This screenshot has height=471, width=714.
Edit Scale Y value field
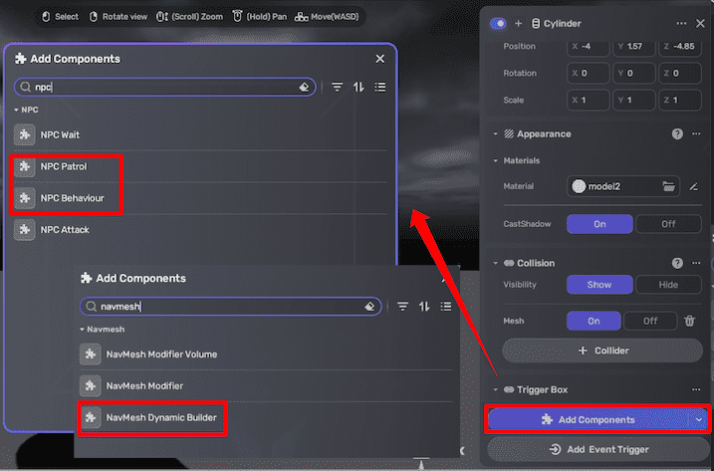(634, 101)
